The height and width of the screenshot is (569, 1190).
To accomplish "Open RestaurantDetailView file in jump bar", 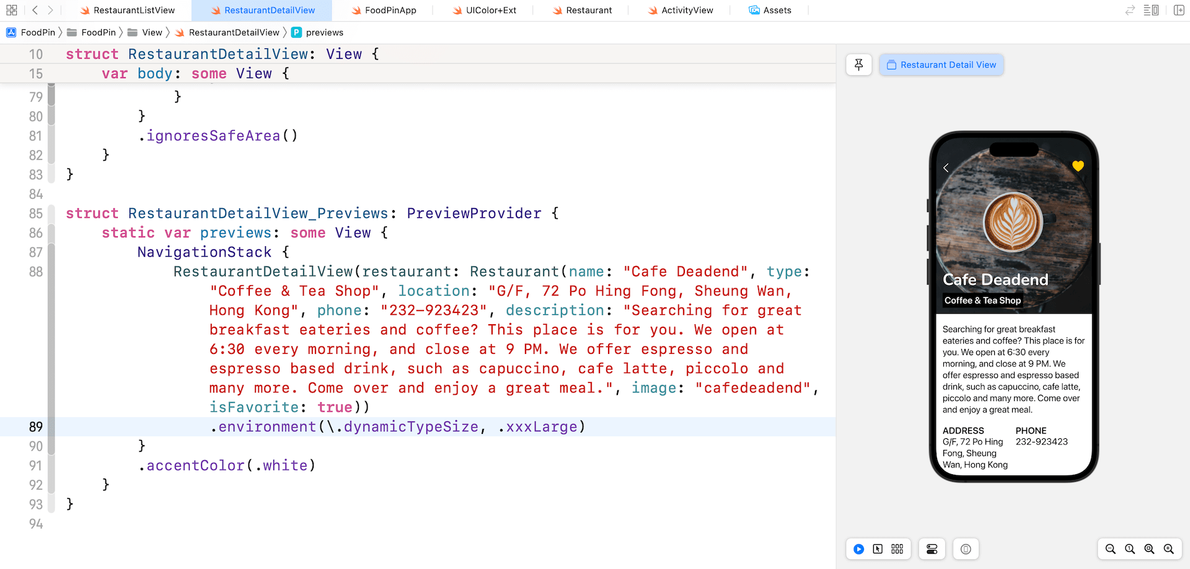I will point(227,32).
